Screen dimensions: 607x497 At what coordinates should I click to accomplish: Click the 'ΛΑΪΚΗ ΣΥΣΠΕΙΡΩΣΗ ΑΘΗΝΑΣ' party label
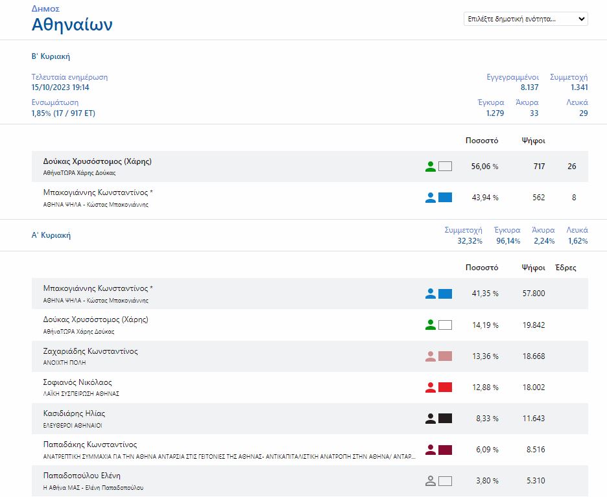(81, 393)
